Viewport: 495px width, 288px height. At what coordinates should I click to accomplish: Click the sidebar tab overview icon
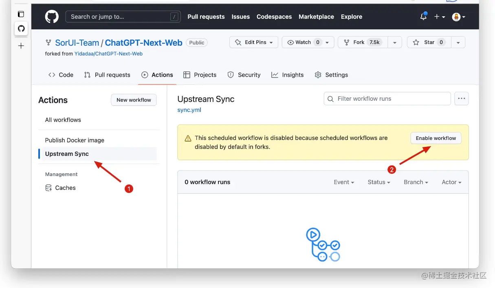click(x=21, y=14)
